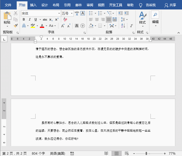Open the 文件 File tab
This screenshot has width=182, height=156.
point(8,5)
